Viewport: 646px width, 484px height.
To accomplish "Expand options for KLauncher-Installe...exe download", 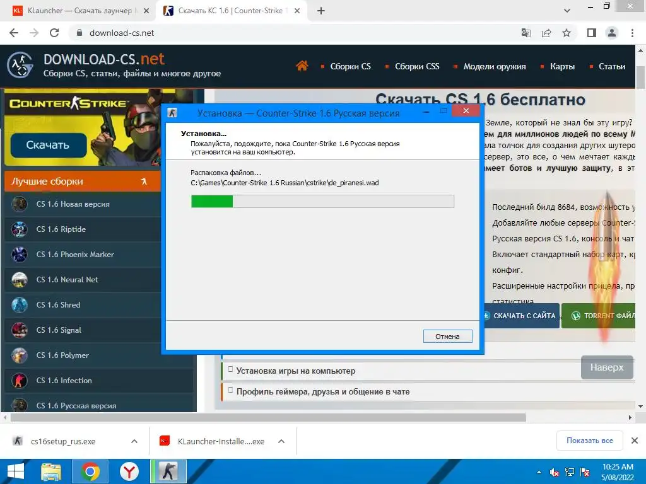I will 281,441.
